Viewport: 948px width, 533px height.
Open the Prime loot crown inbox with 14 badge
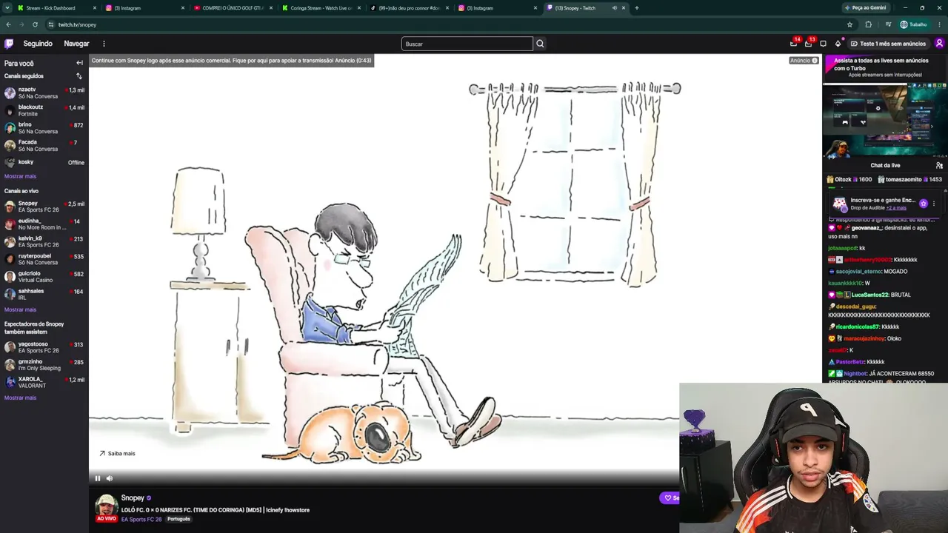[x=794, y=44]
